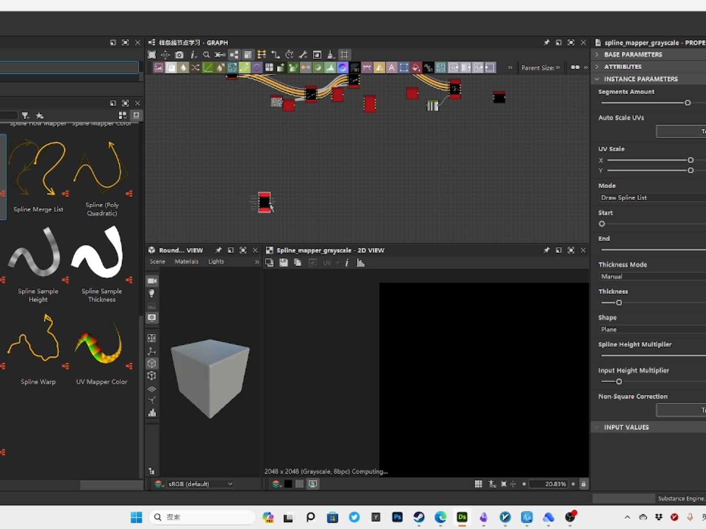
Task: Toggle the favorites star in the Library
Action: pyautogui.click(x=40, y=116)
